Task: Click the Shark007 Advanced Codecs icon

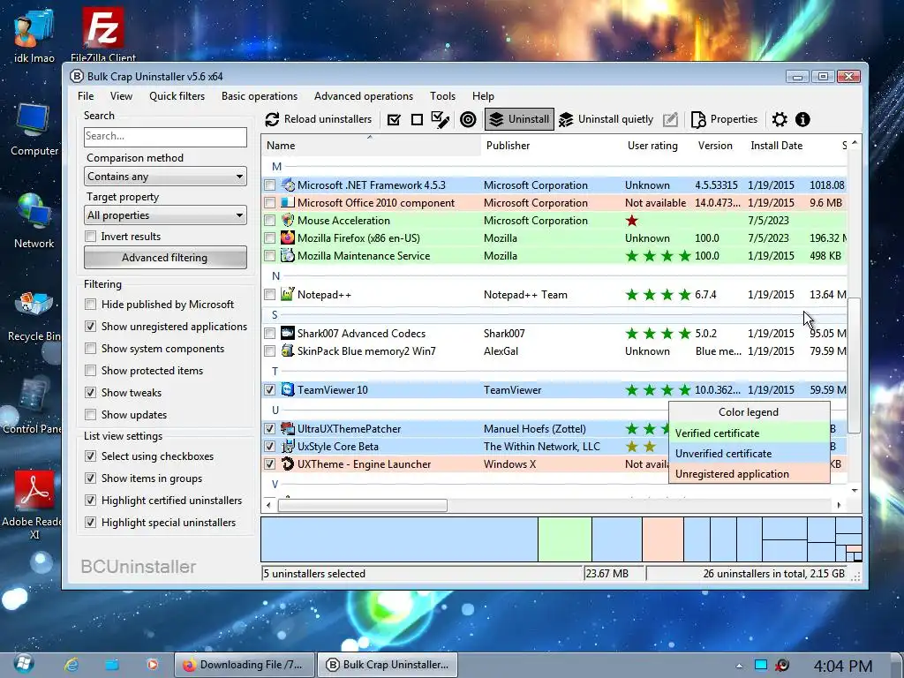Action: click(x=288, y=333)
